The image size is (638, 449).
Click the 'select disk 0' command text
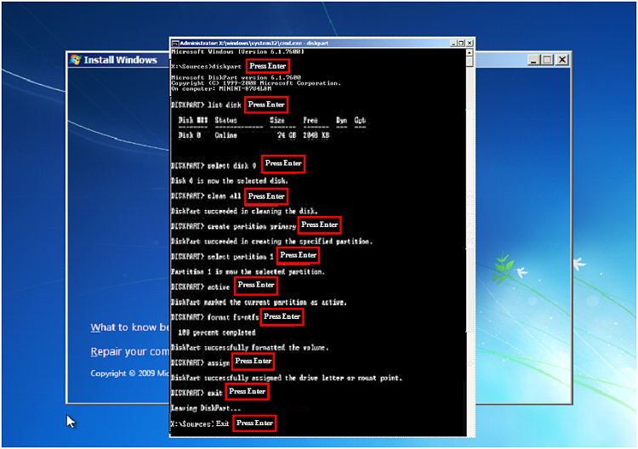[x=232, y=166]
